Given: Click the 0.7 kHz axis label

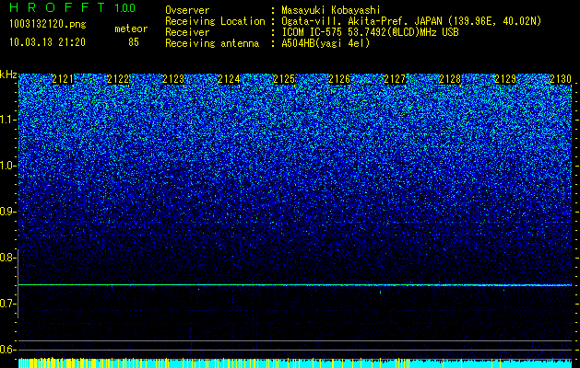Looking at the screenshot, I should [7, 304].
